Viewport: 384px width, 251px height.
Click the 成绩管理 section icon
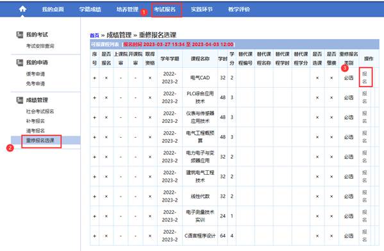click(20, 100)
